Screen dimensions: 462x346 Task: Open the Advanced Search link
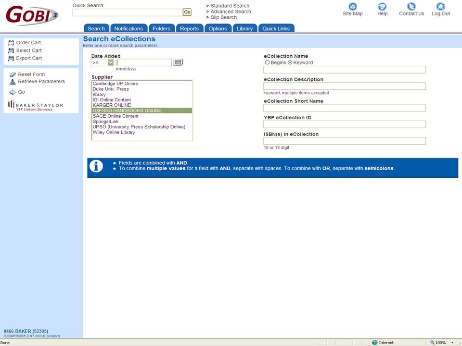[231, 12]
